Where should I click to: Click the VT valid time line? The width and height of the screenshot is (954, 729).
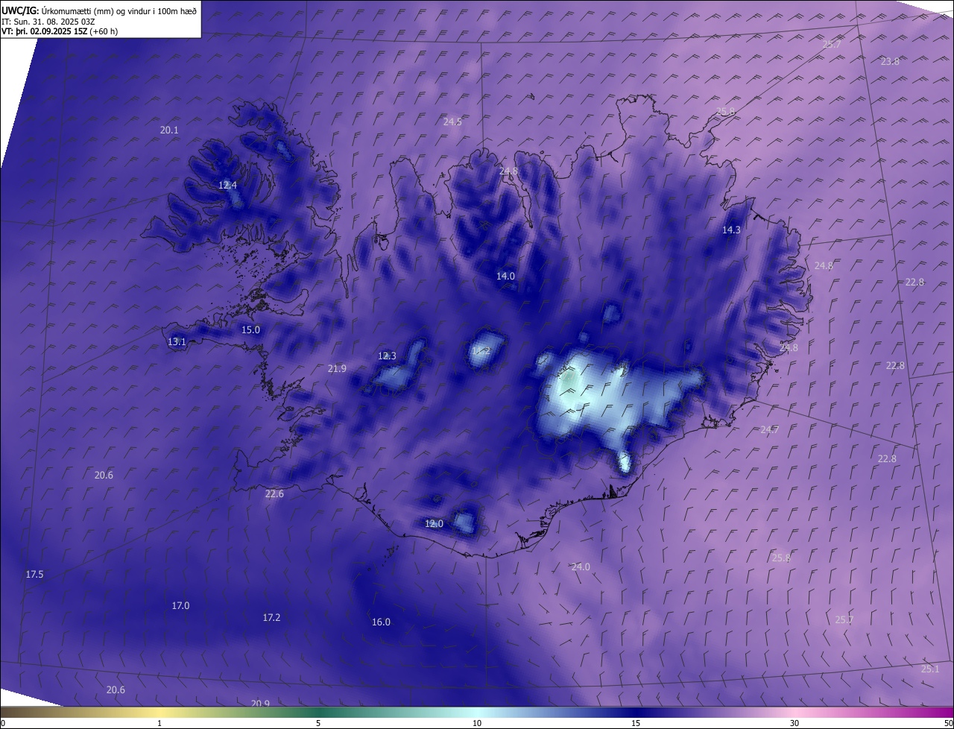[60, 31]
